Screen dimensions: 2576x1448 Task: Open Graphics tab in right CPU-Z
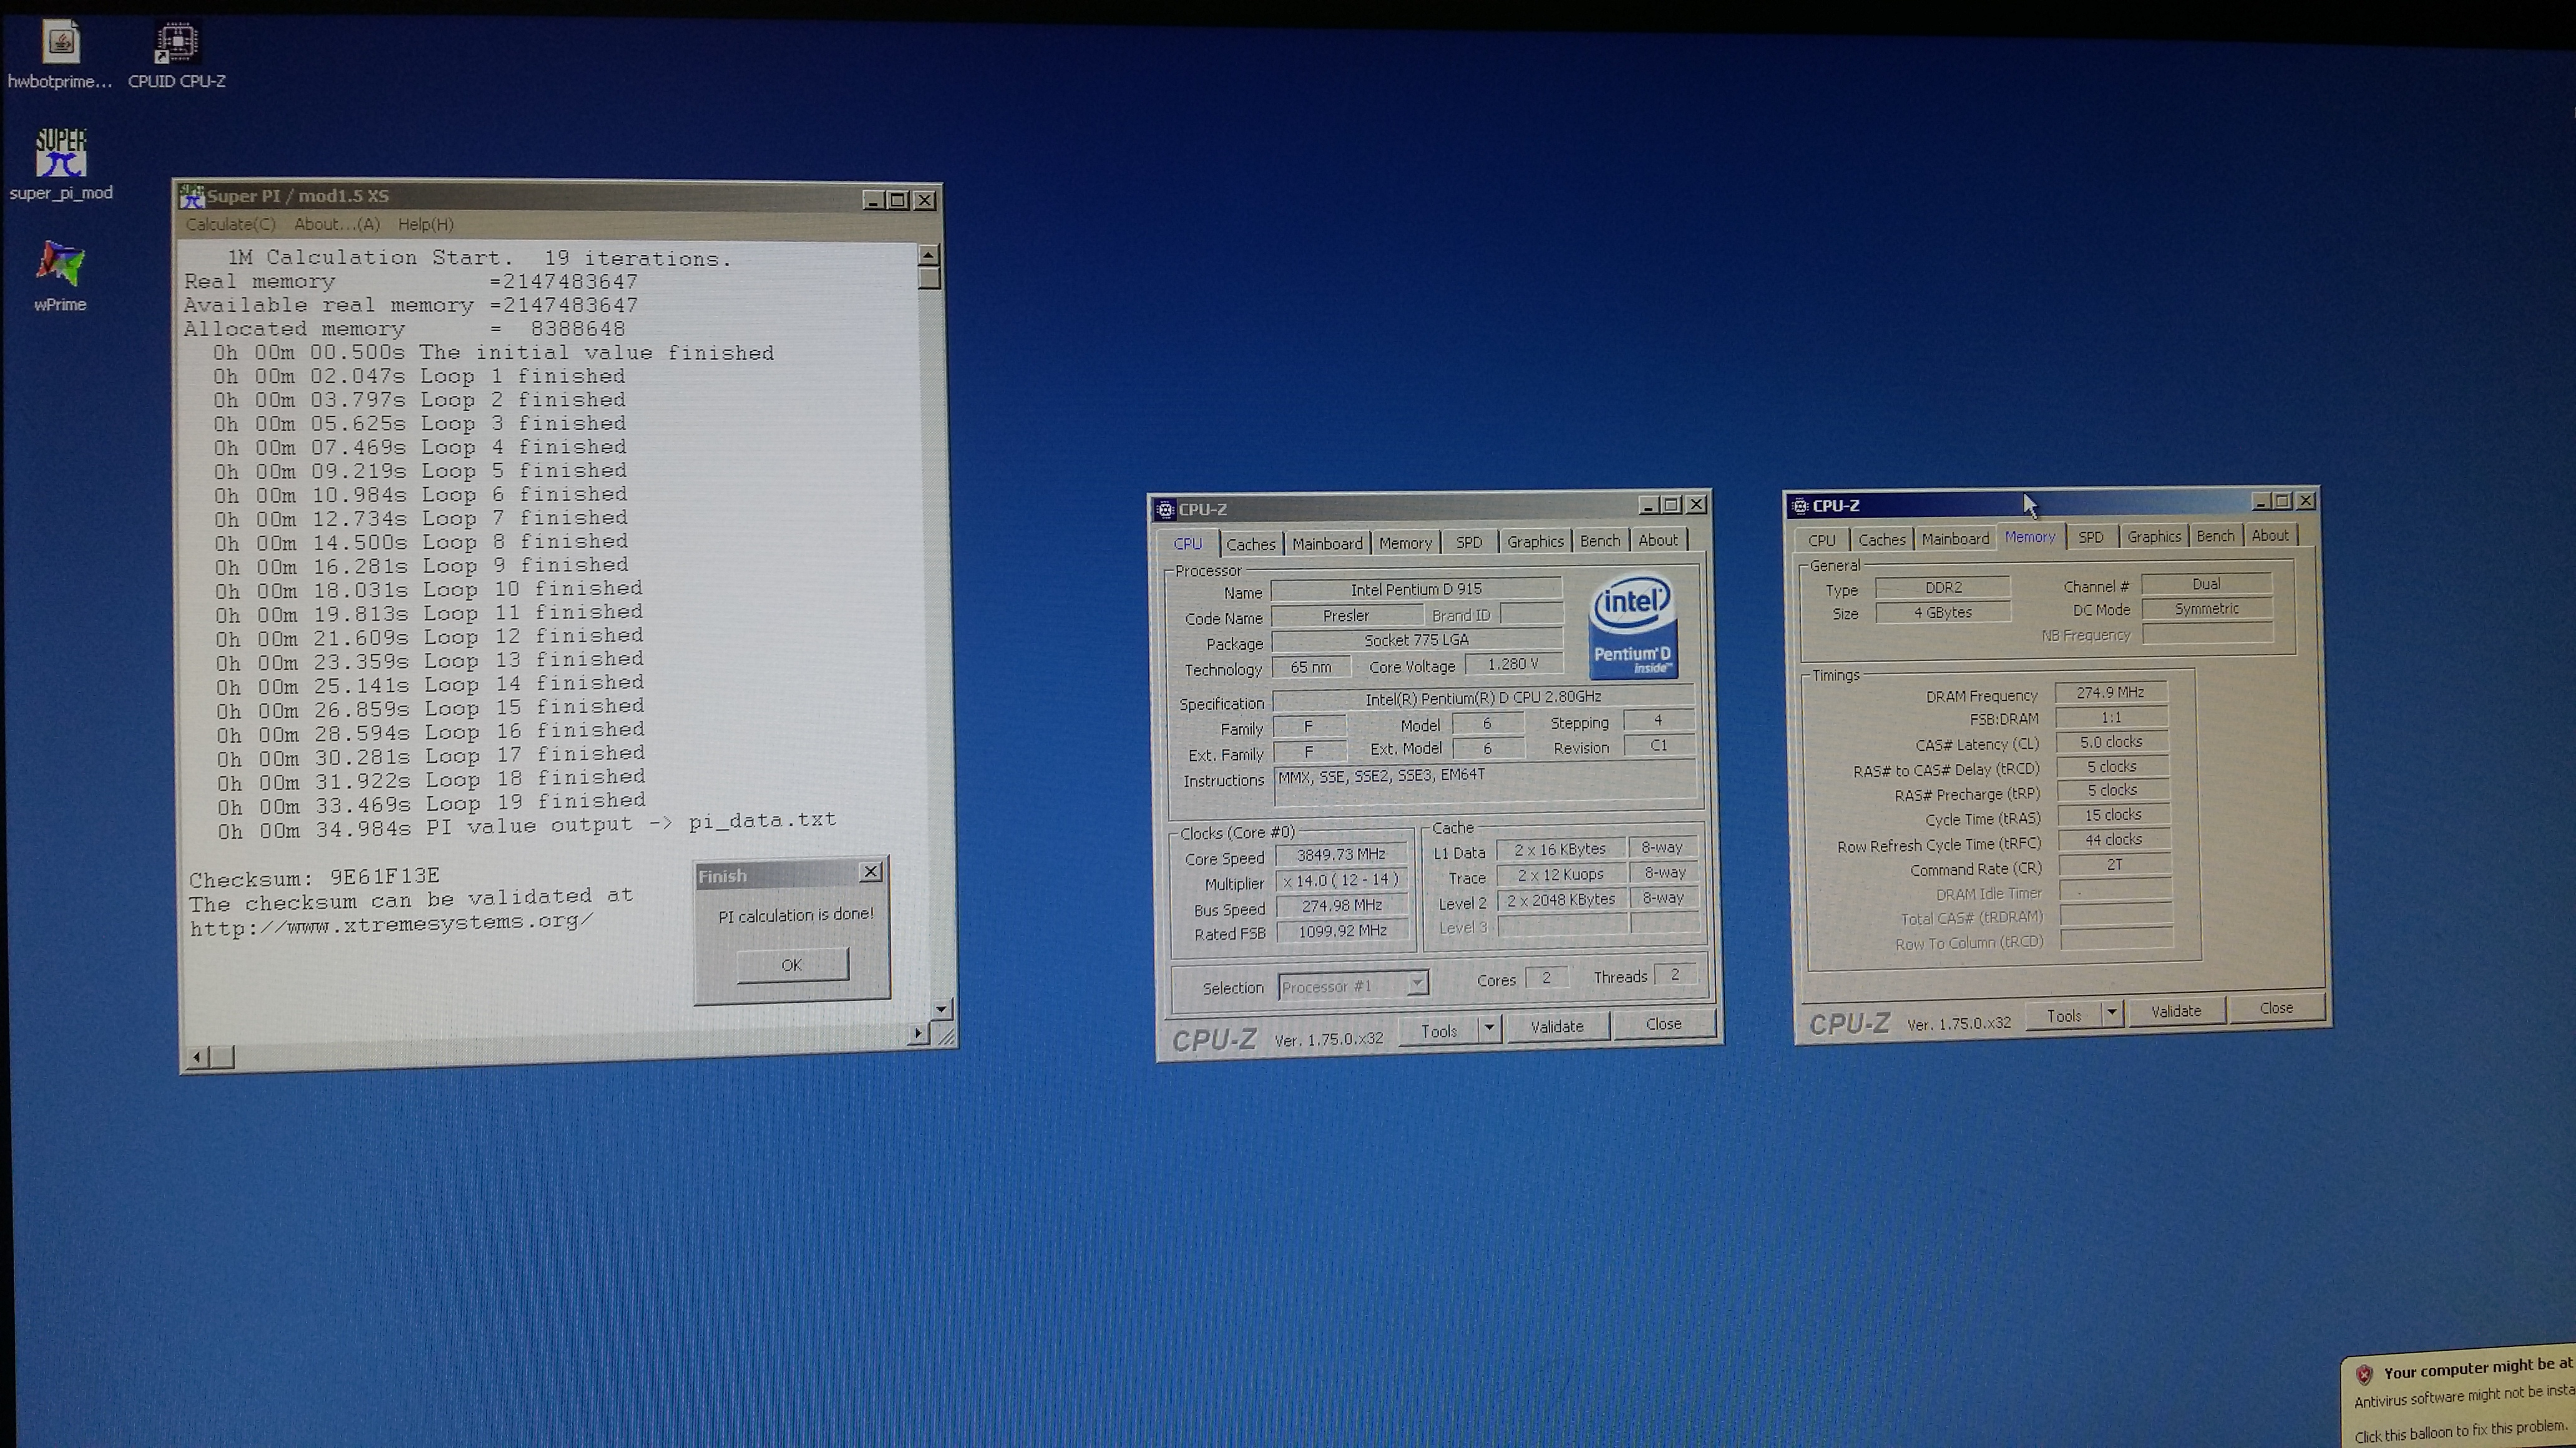[2153, 536]
